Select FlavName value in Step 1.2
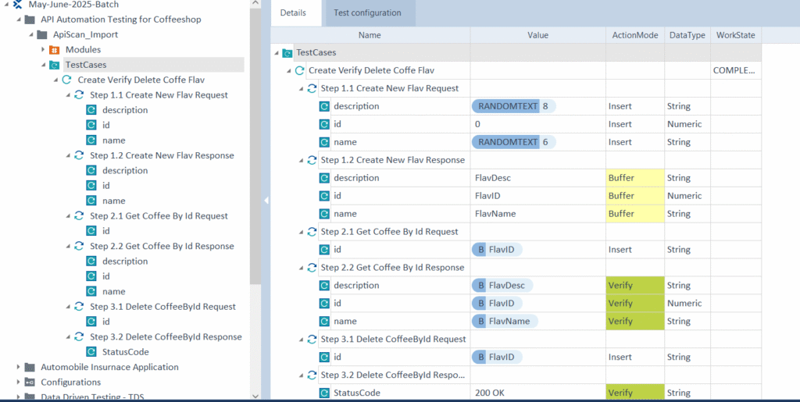 (x=537, y=214)
